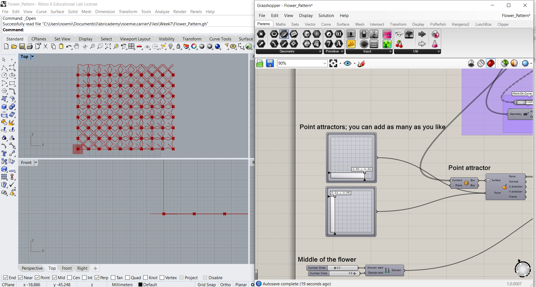Screen dimensions: 536x287
Task: Click the Zoom Extents icon in Rhino toolbar
Action: (x=108, y=47)
